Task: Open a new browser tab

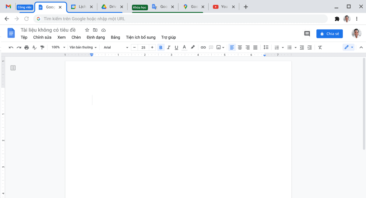Action: 246,7
